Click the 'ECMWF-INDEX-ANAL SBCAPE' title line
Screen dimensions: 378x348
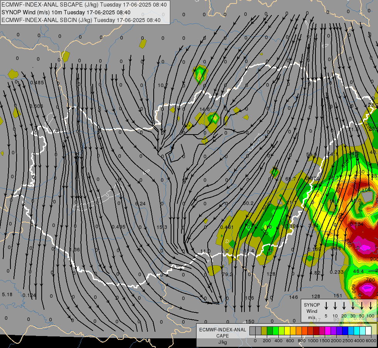[84, 5]
